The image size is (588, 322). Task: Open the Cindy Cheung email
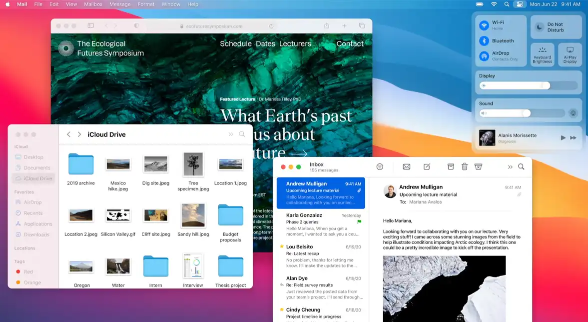[x=321, y=313]
